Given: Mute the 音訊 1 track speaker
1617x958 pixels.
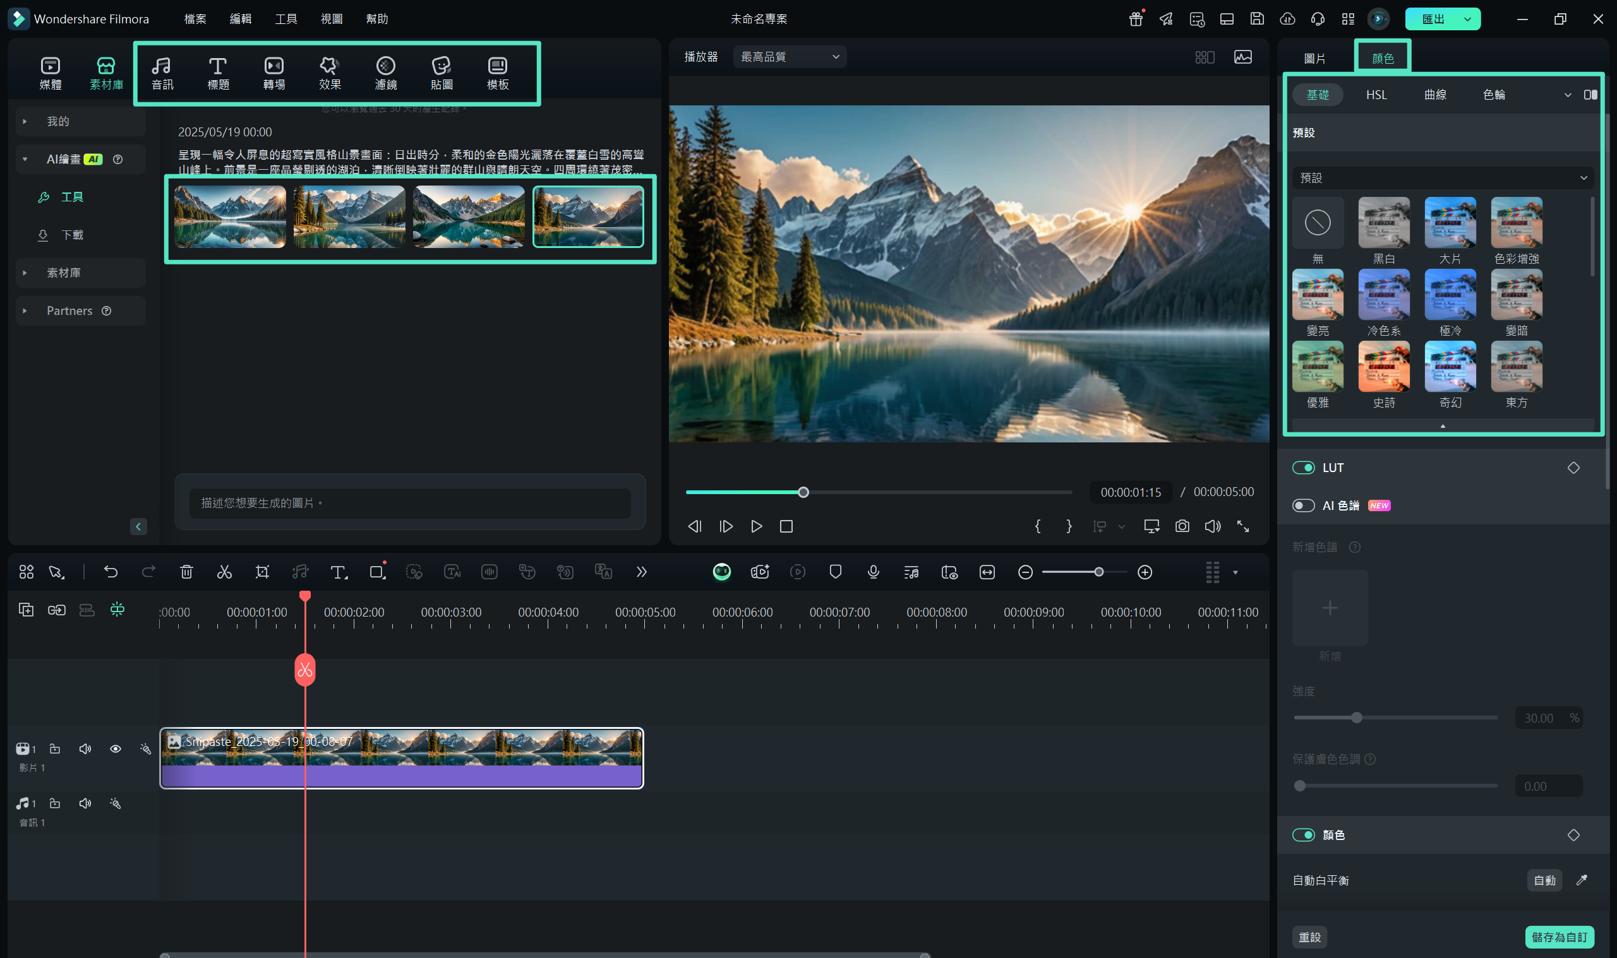Looking at the screenshot, I should click(85, 802).
